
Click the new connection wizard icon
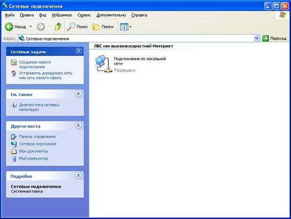tap(14, 62)
